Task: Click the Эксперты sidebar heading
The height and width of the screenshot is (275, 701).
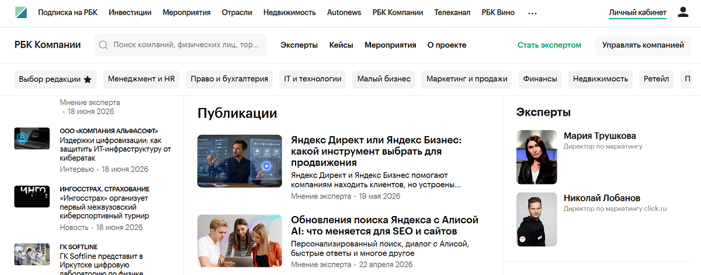Action: [543, 112]
